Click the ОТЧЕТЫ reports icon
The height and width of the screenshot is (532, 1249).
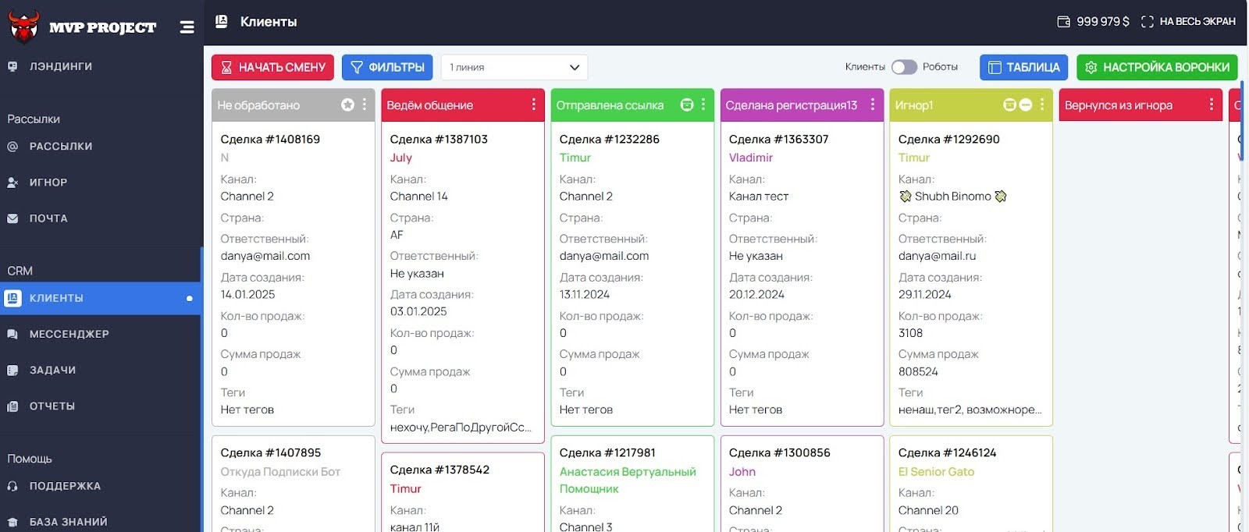pos(12,406)
